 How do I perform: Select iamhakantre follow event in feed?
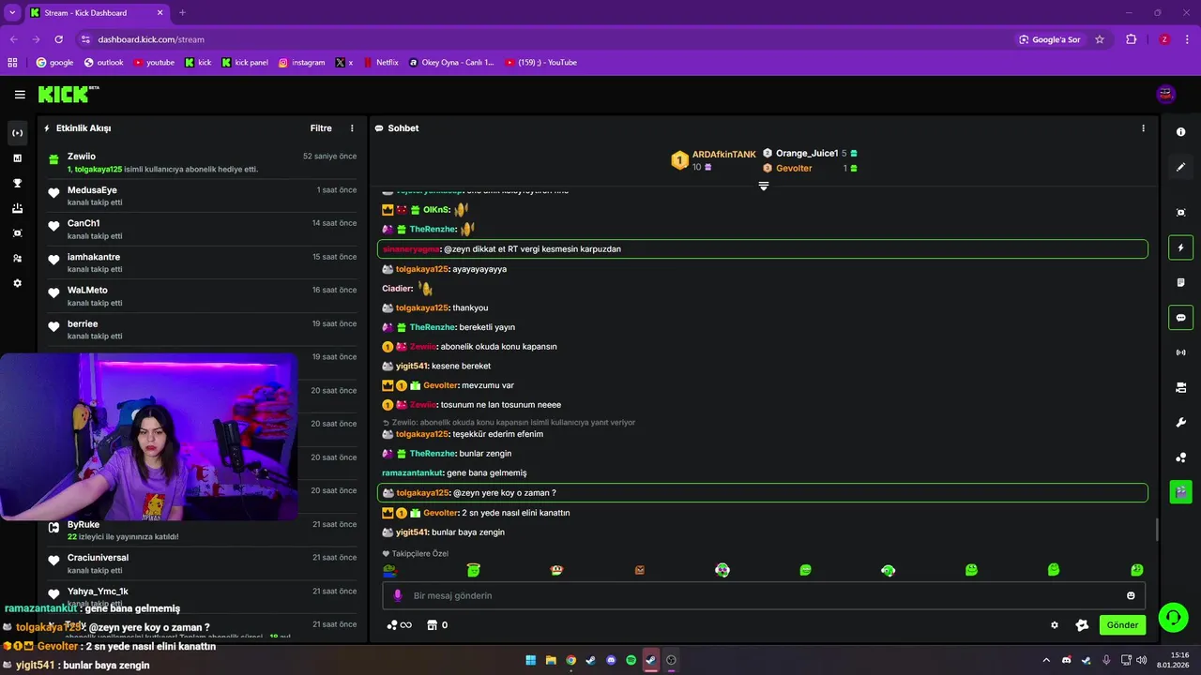(x=202, y=262)
